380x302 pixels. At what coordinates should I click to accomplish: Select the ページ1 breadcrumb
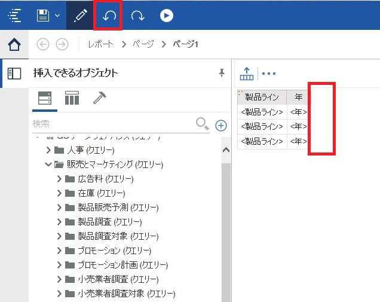185,44
